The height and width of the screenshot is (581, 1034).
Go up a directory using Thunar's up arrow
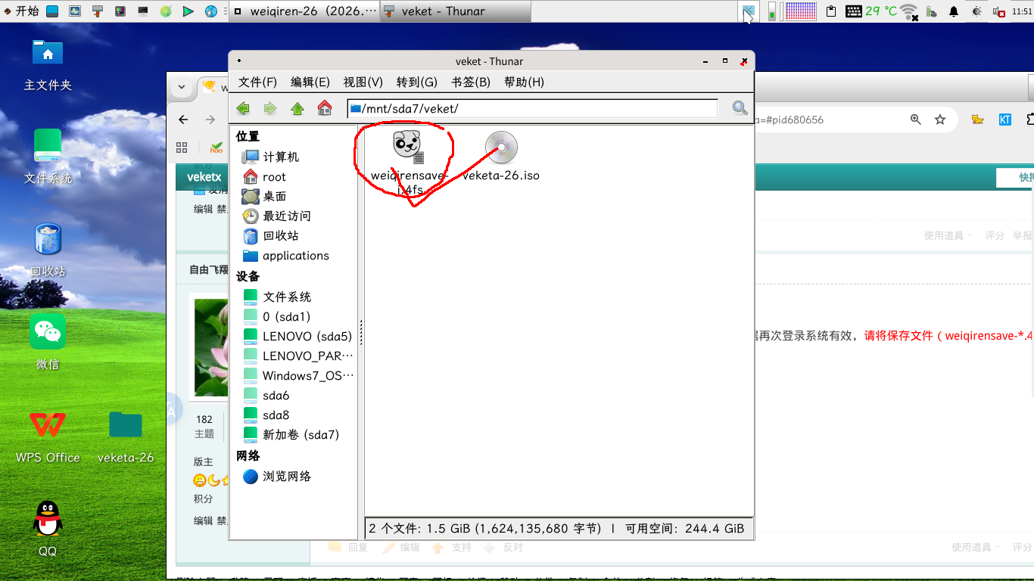(297, 108)
